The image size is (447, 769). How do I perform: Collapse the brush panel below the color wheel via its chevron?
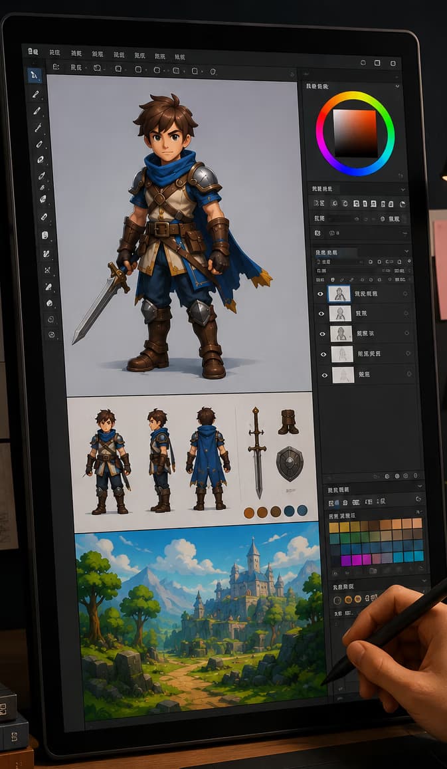[x=403, y=189]
